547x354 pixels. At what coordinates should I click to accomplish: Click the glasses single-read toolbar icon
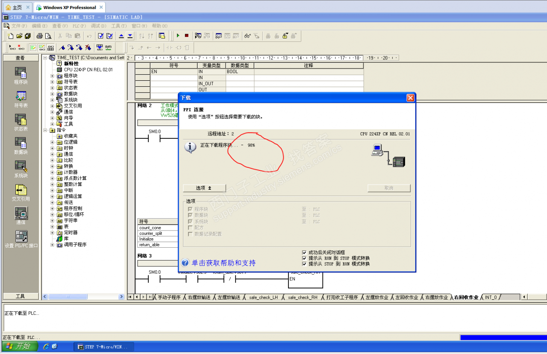coord(247,36)
